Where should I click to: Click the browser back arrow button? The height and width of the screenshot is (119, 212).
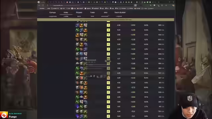[39, 5]
